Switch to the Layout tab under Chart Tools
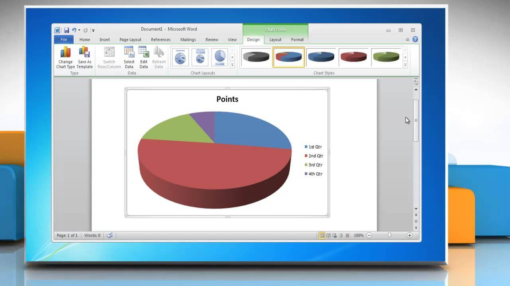 coord(275,39)
